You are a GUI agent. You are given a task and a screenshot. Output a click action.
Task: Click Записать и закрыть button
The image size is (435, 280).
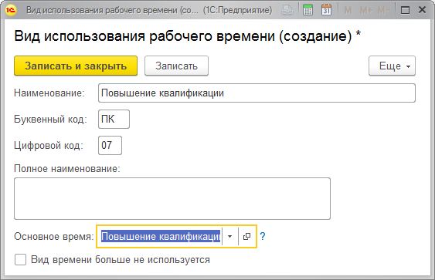pyautogui.click(x=76, y=66)
